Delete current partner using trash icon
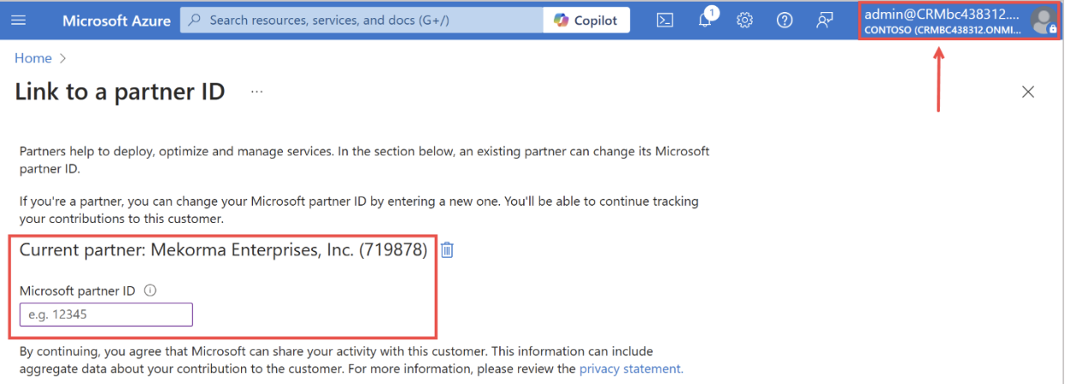This screenshot has width=1065, height=384. 447,249
